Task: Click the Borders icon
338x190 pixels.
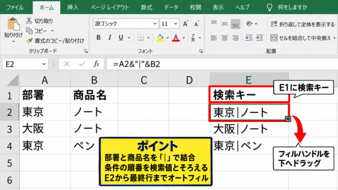Action: 140,37
